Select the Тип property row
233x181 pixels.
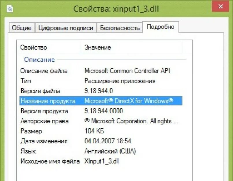(101, 81)
